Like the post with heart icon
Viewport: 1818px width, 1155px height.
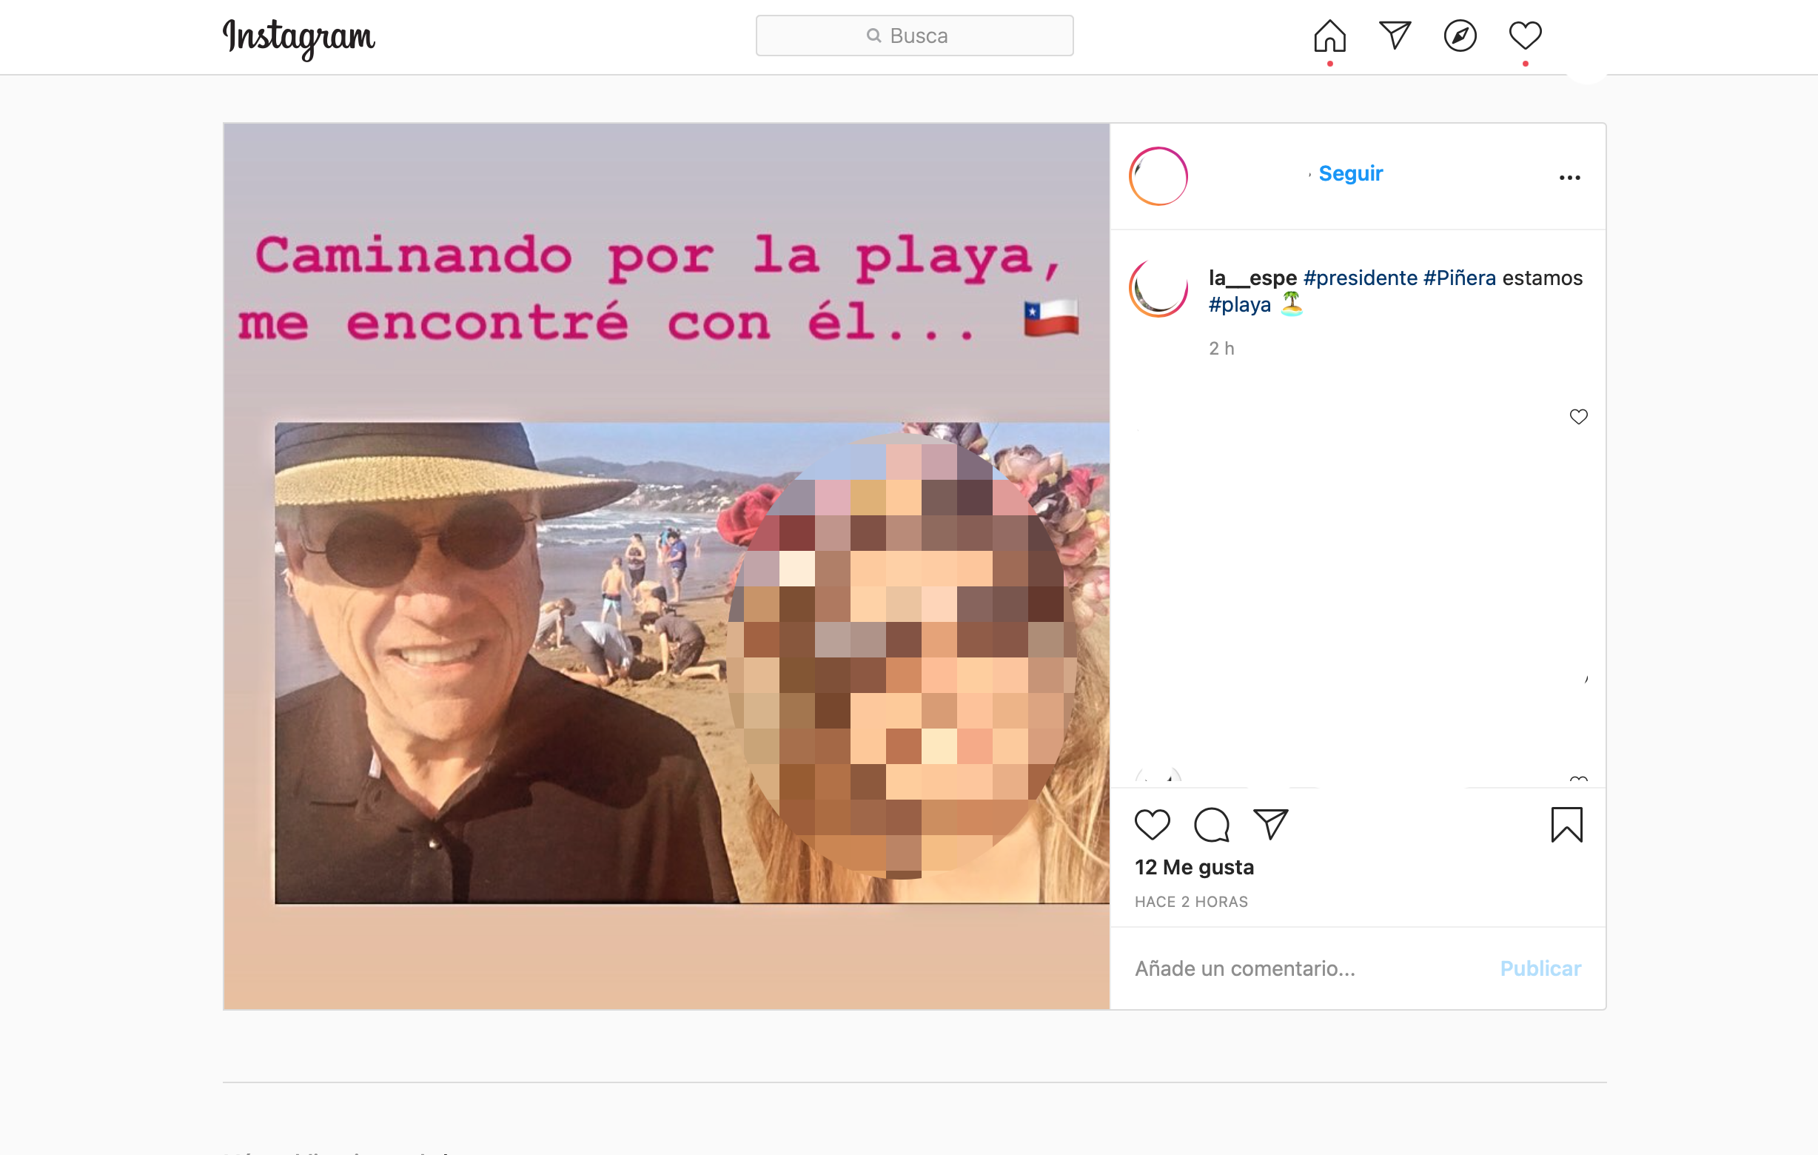[1152, 824]
